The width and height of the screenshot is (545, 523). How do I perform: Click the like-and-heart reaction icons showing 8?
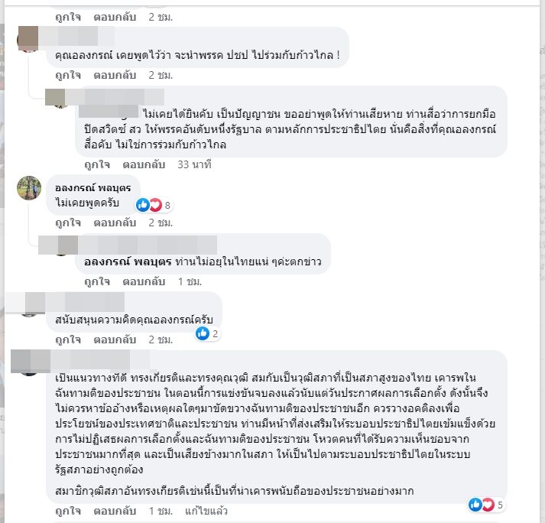149,205
